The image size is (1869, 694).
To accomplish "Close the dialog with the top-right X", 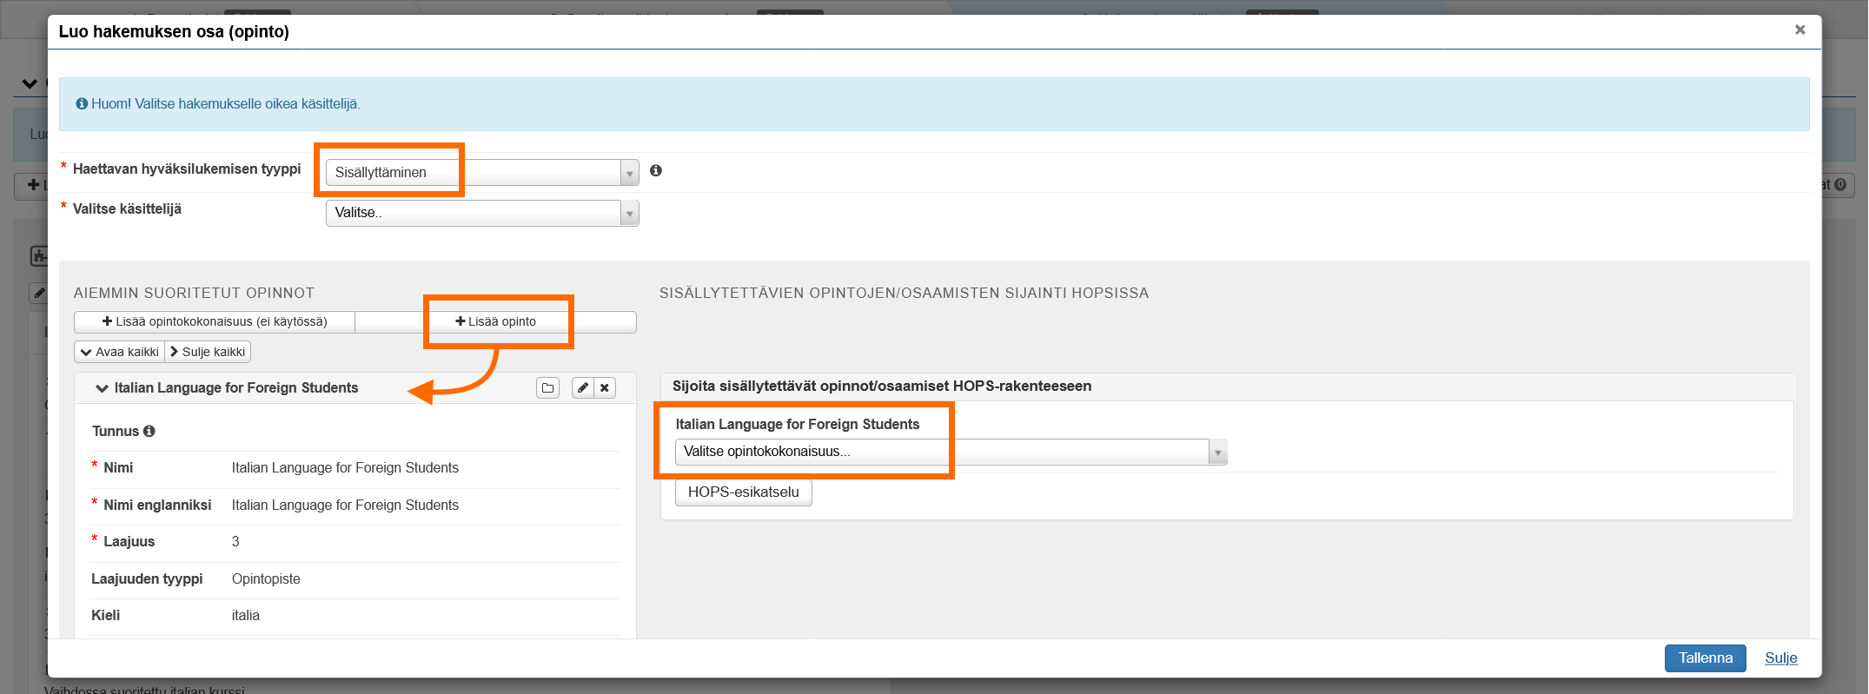I will click(x=1800, y=30).
